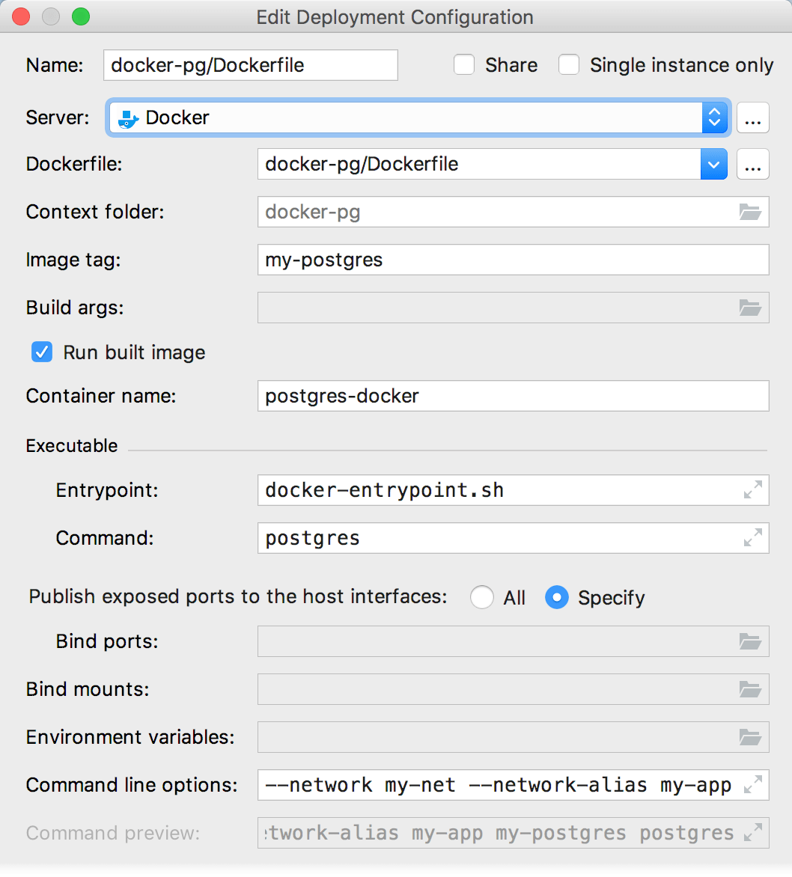The image size is (792, 877).
Task: Click the Command line options field
Action: pos(514,785)
